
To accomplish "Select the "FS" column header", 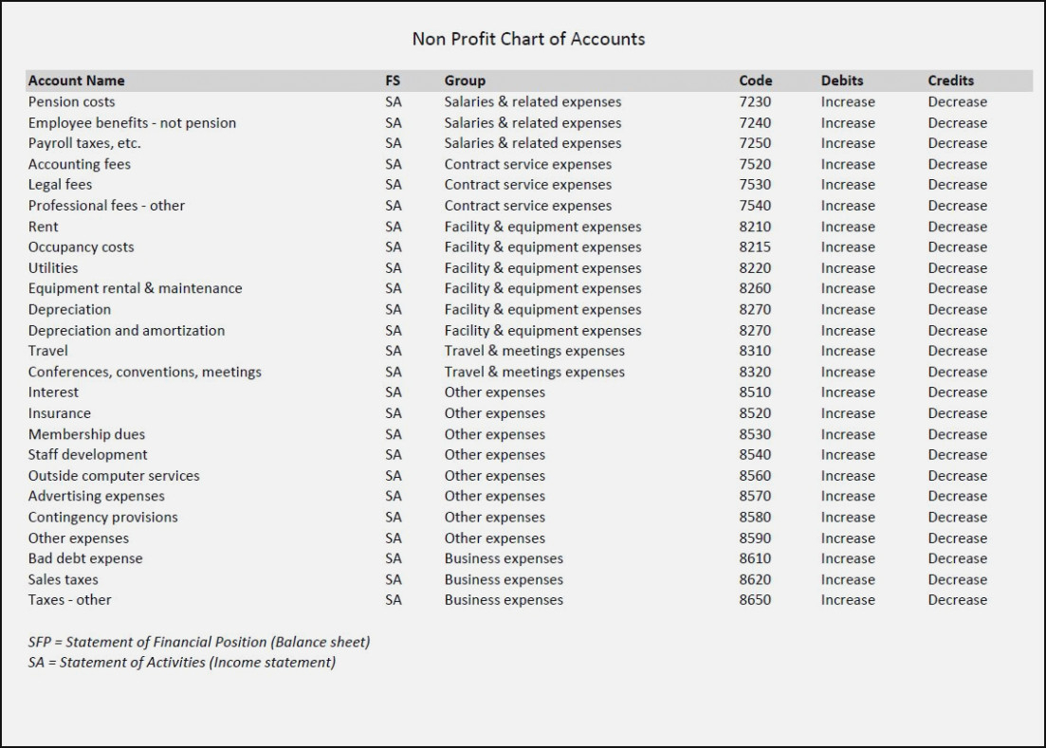I will point(393,81).
